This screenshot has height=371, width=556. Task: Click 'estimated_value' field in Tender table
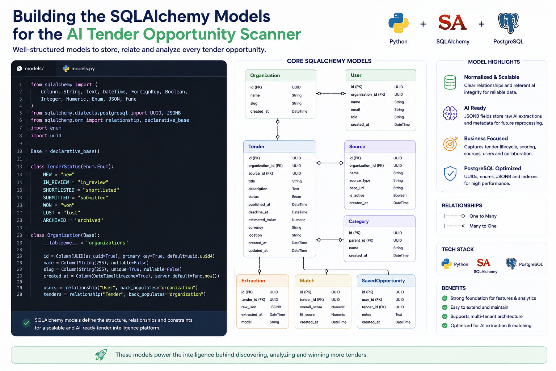[262, 220]
